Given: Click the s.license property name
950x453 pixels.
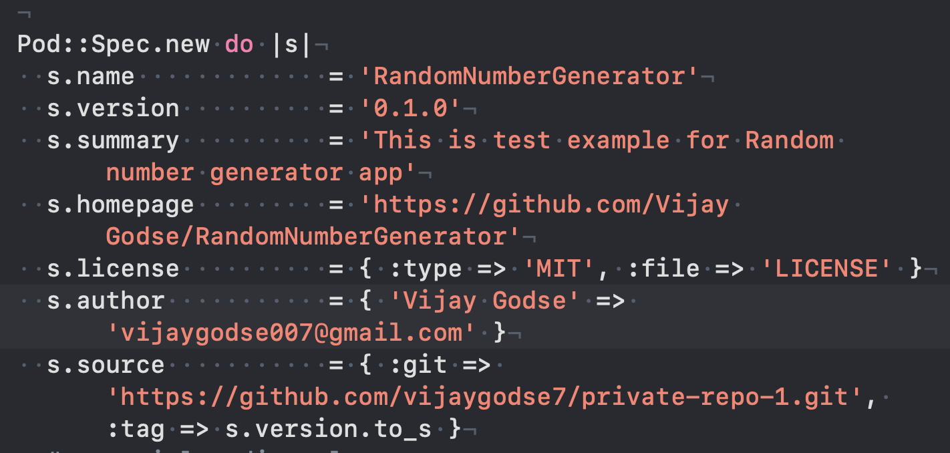Looking at the screenshot, I should click(113, 269).
